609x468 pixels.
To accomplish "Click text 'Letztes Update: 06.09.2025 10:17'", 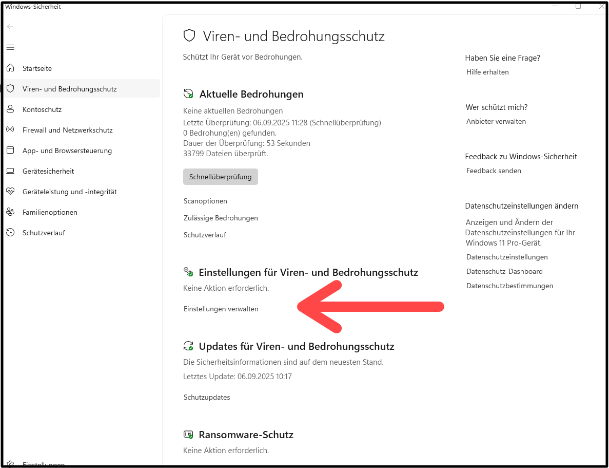I will tap(238, 377).
